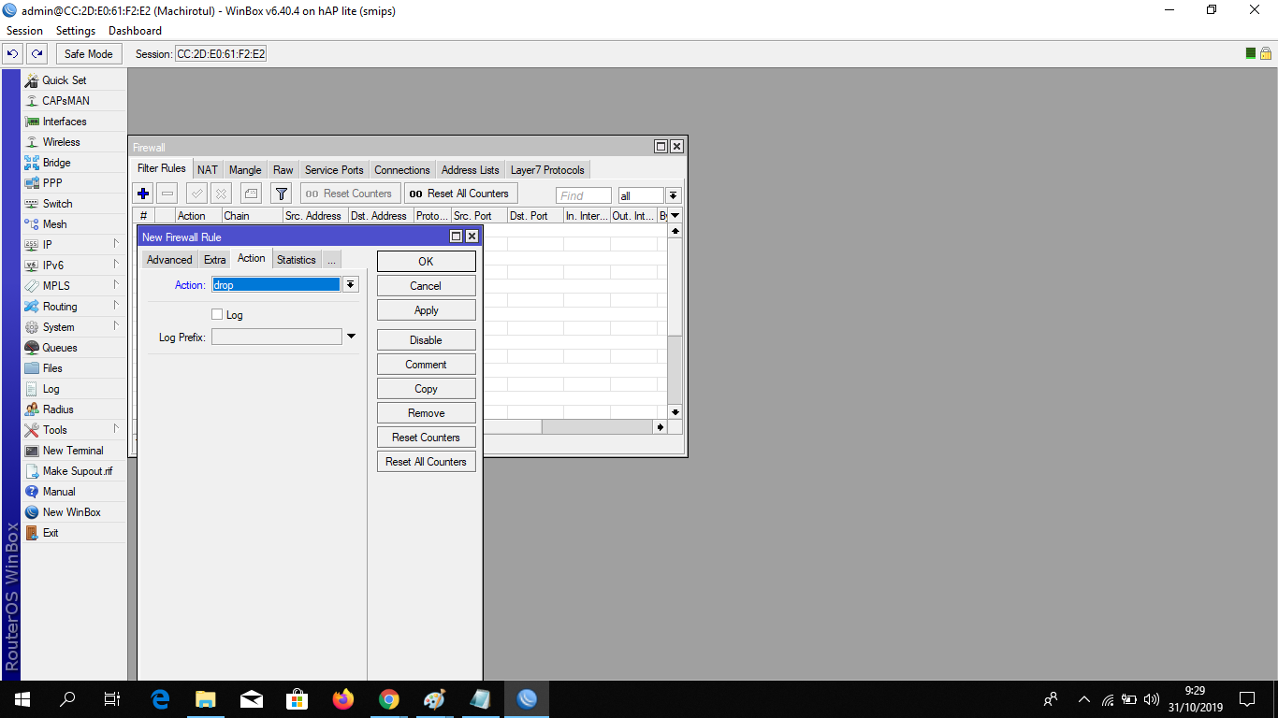The image size is (1278, 718).
Task: Click Make Supout.rif in the sidebar
Action: click(x=74, y=471)
